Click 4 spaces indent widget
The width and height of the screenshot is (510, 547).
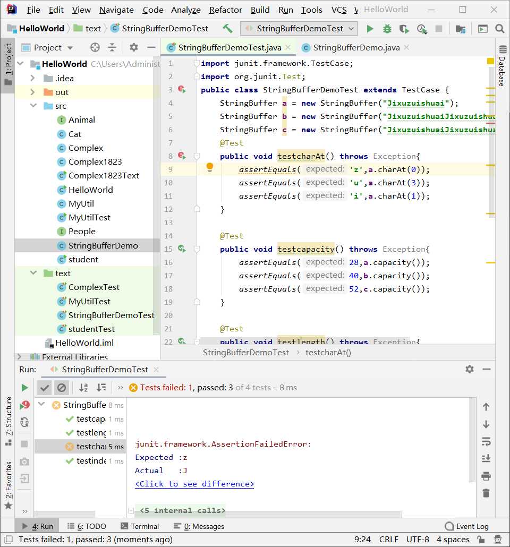[453, 540]
